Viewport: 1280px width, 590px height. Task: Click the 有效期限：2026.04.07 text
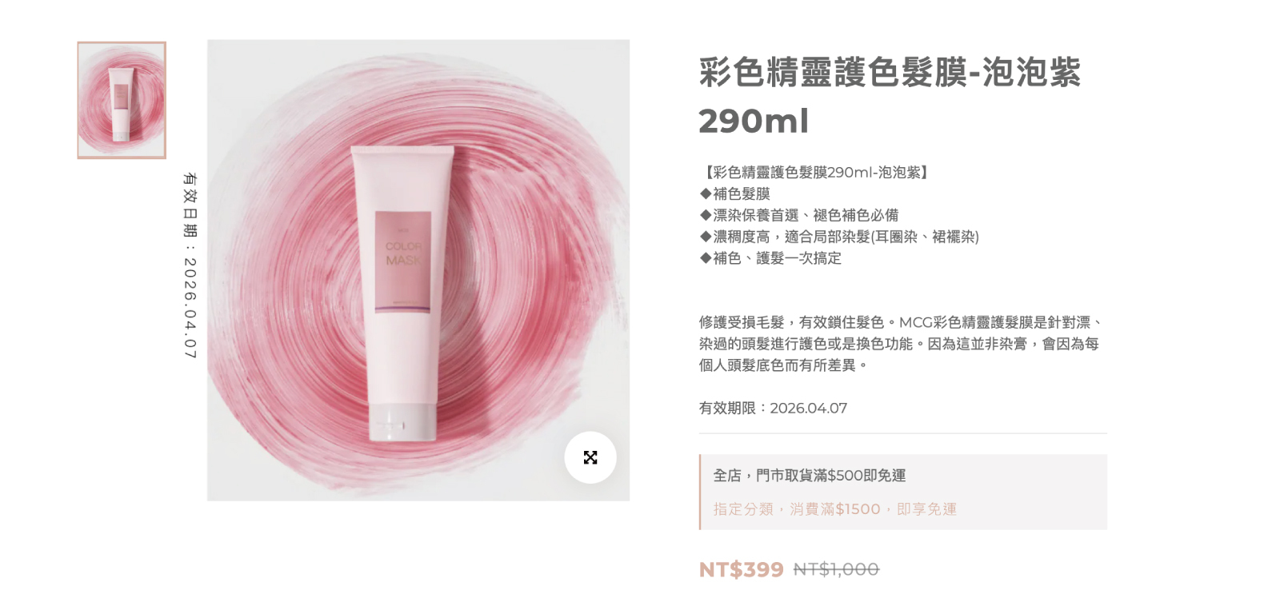[x=773, y=408]
